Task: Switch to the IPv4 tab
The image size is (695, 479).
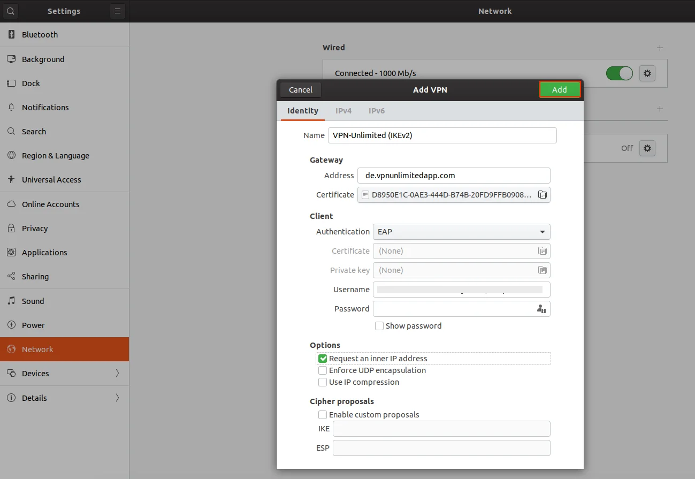Action: [343, 111]
